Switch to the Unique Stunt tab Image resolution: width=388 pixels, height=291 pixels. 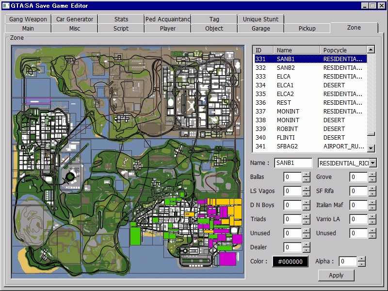coord(260,19)
